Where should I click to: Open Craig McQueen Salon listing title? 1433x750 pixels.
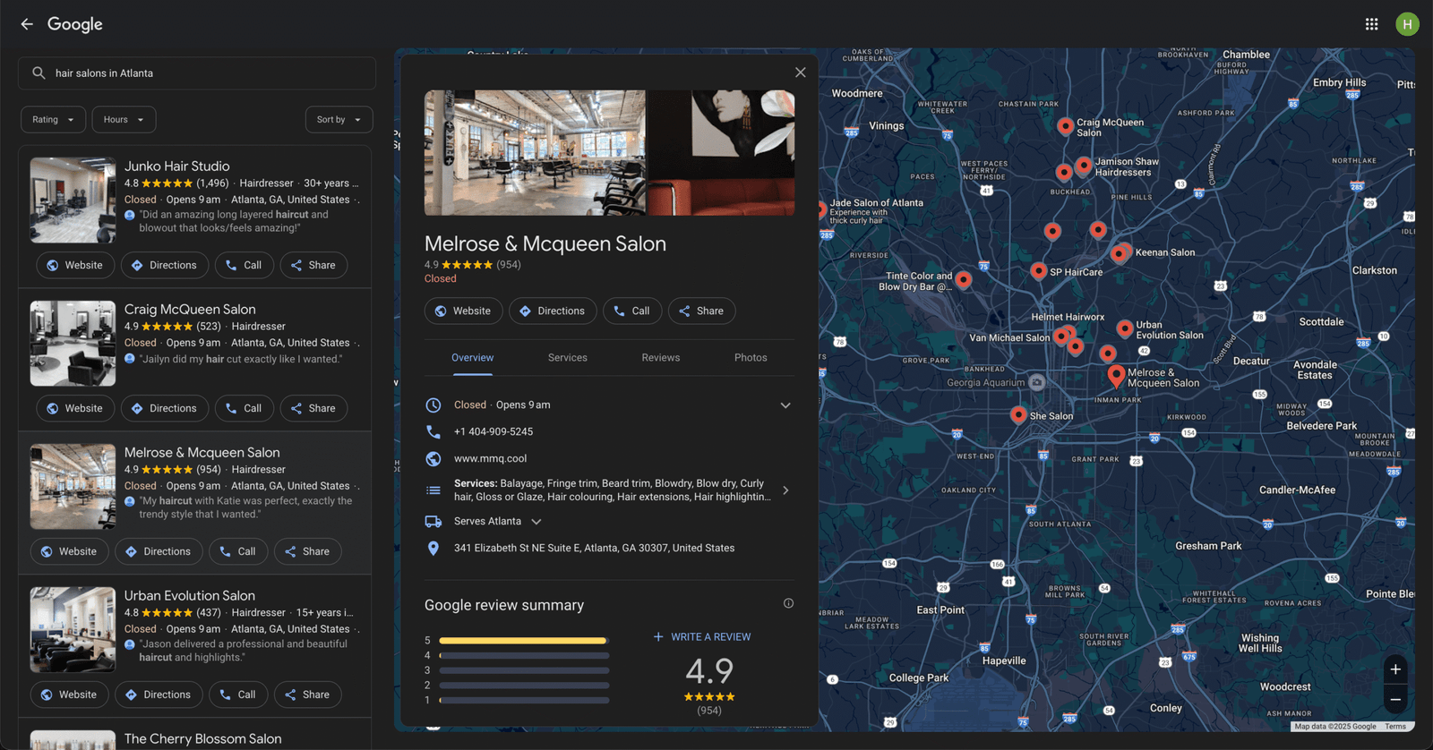tap(190, 310)
